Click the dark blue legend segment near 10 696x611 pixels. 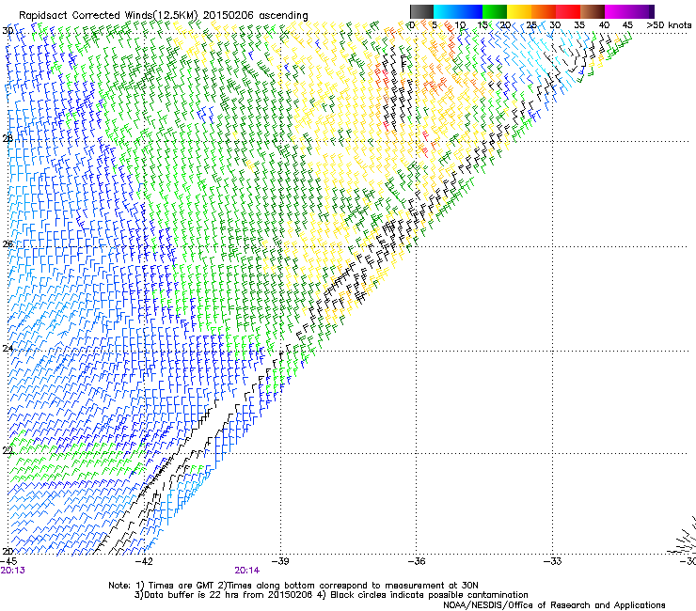(x=468, y=11)
